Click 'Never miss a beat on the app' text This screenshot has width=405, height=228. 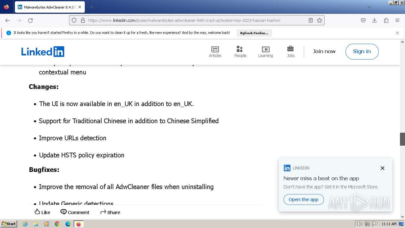click(x=321, y=178)
